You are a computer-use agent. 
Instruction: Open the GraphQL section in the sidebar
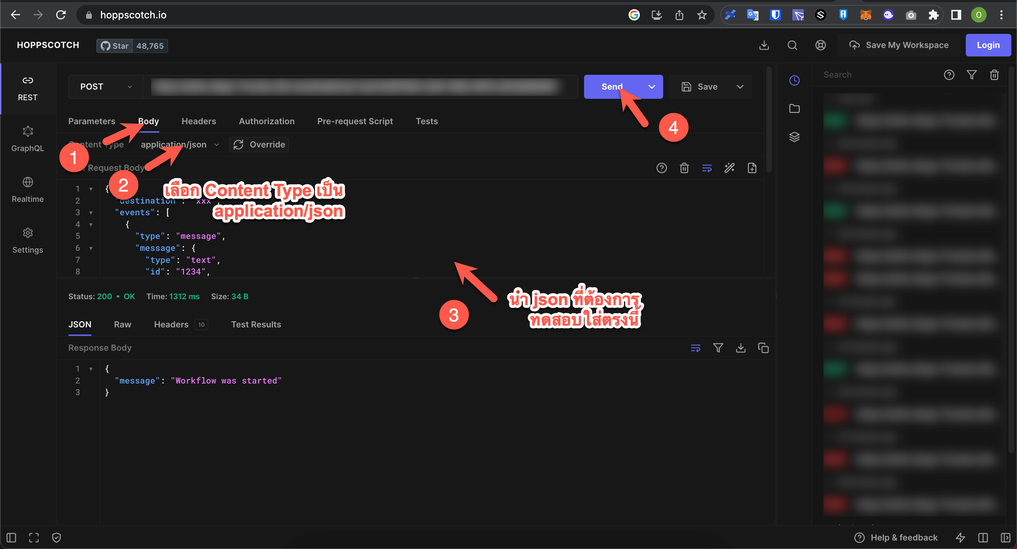(x=28, y=138)
